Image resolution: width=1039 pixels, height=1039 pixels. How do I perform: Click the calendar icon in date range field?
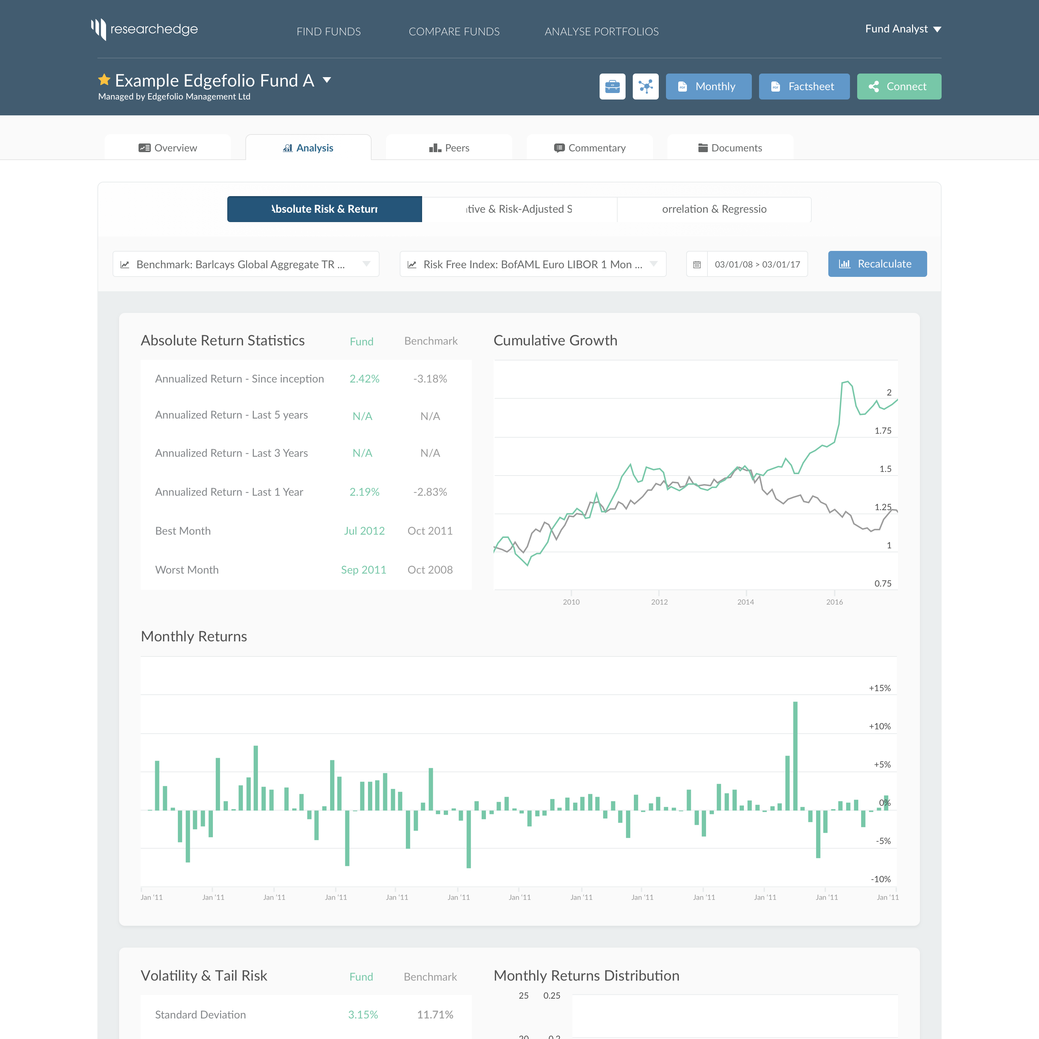(697, 265)
